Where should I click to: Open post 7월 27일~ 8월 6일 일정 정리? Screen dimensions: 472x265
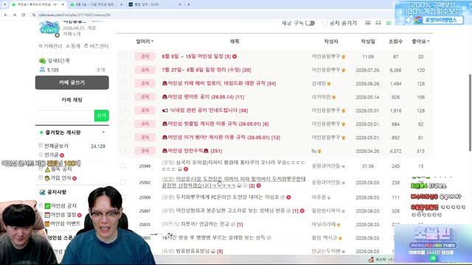206,70
